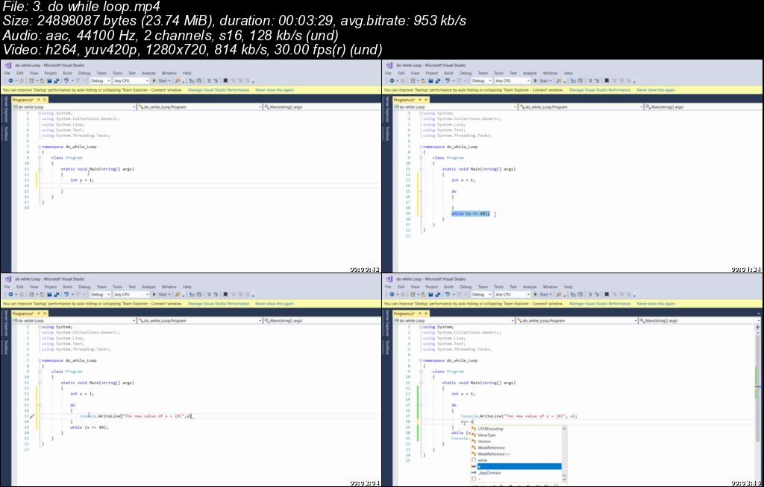Open Analyze menu in bottom-right frame
764x487 pixels.
pyautogui.click(x=530, y=287)
